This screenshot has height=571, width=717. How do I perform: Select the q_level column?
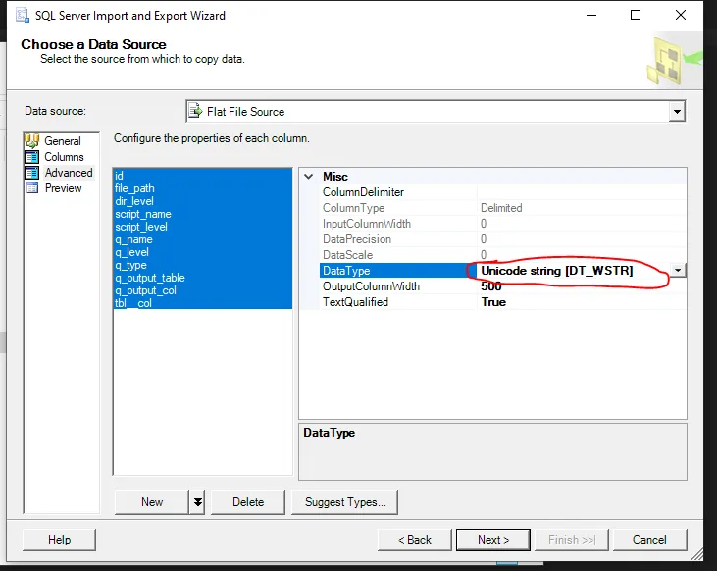(x=203, y=252)
